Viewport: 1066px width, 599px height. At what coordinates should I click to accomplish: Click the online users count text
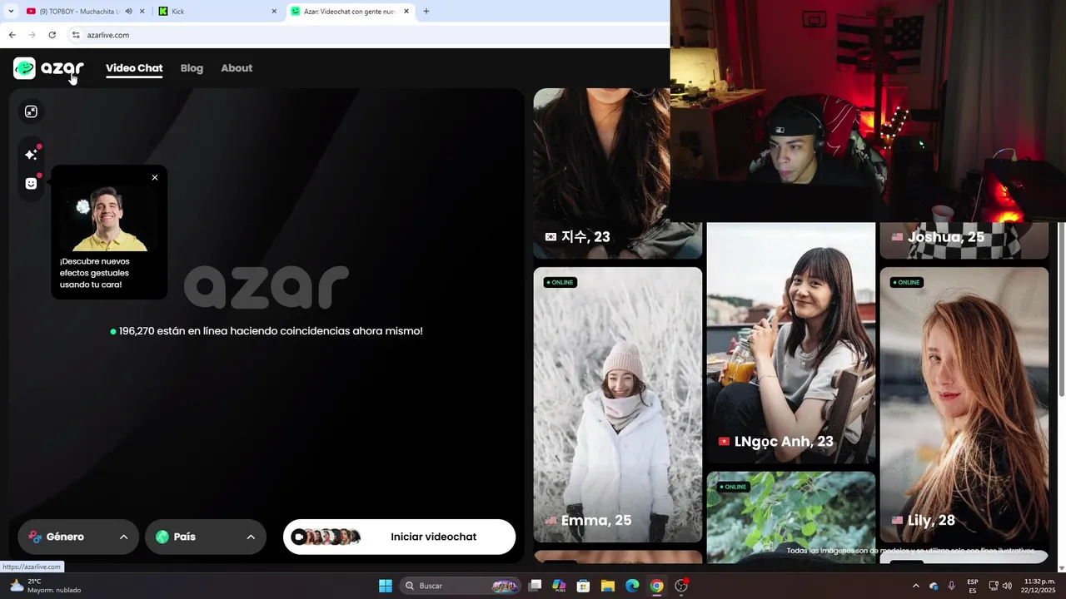coord(266,331)
